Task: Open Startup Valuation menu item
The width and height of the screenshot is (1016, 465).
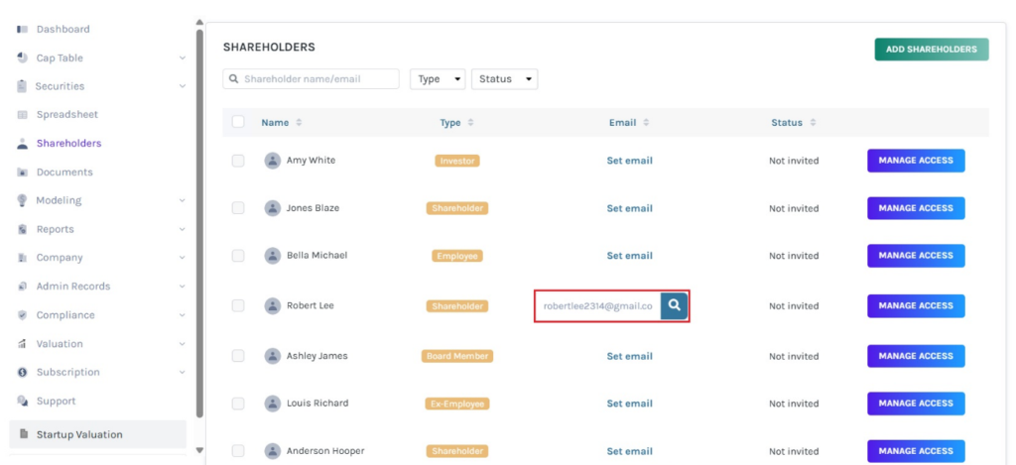Action: (x=98, y=434)
